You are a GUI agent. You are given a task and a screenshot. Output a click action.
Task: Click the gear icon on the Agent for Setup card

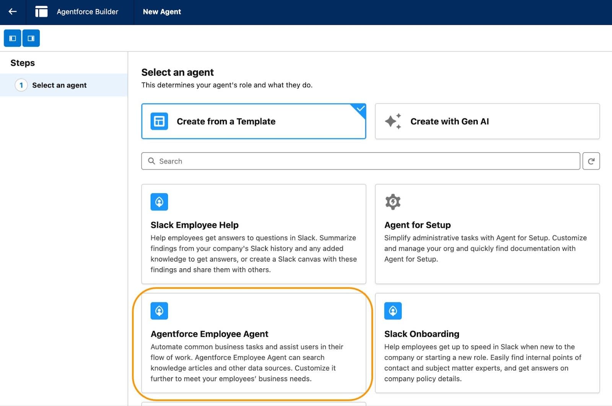pyautogui.click(x=393, y=202)
